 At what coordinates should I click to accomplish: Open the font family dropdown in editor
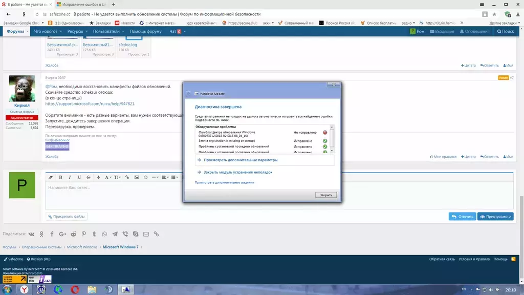coord(107,177)
